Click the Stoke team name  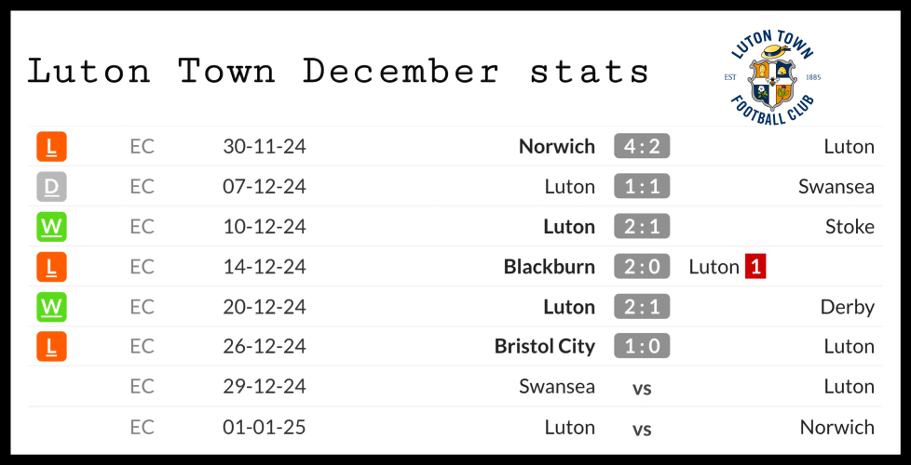(849, 227)
